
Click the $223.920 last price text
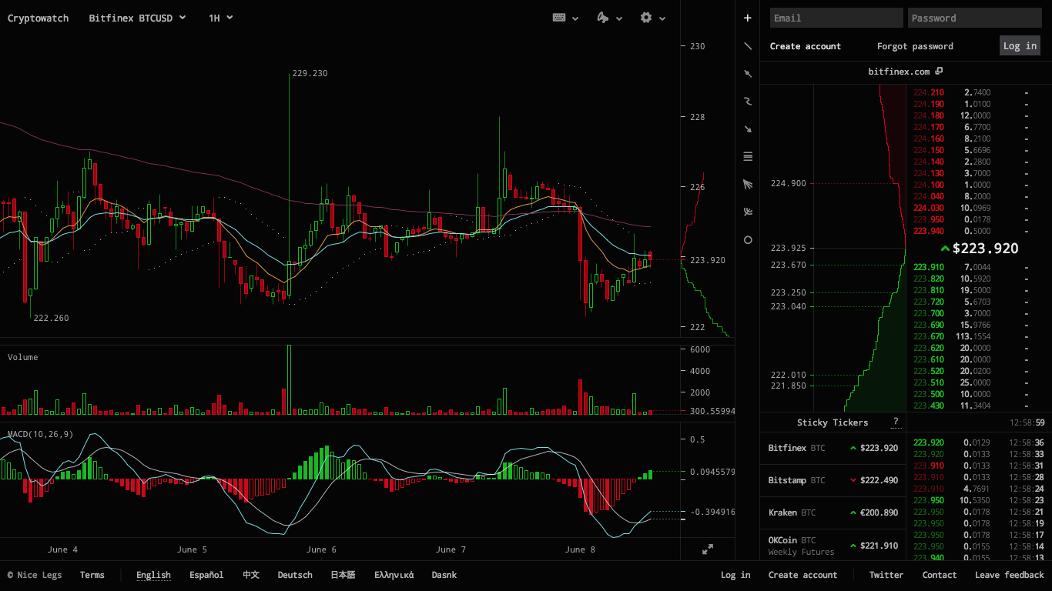pyautogui.click(x=985, y=249)
